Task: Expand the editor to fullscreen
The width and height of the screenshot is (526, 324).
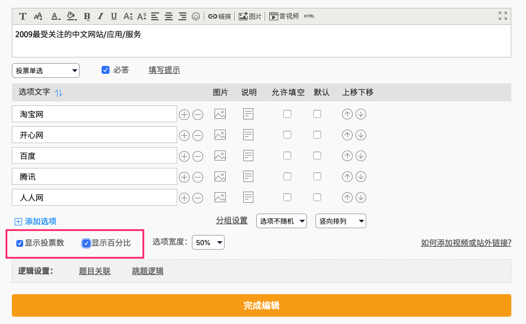Action: [x=502, y=16]
